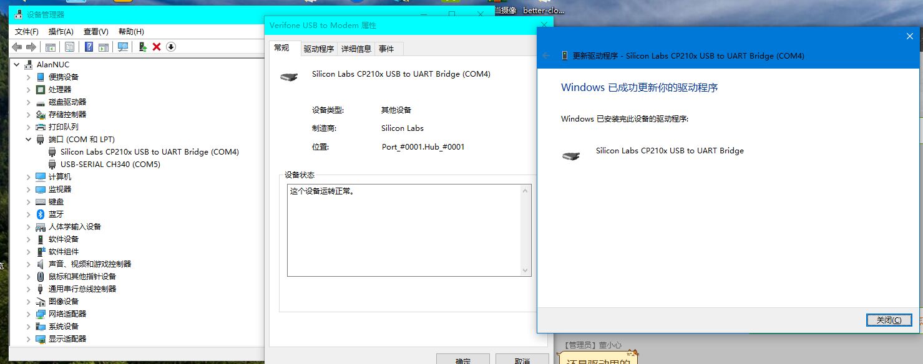This screenshot has height=364, width=923.
Task: Click the 网络适配器 category icon
Action: point(41,314)
